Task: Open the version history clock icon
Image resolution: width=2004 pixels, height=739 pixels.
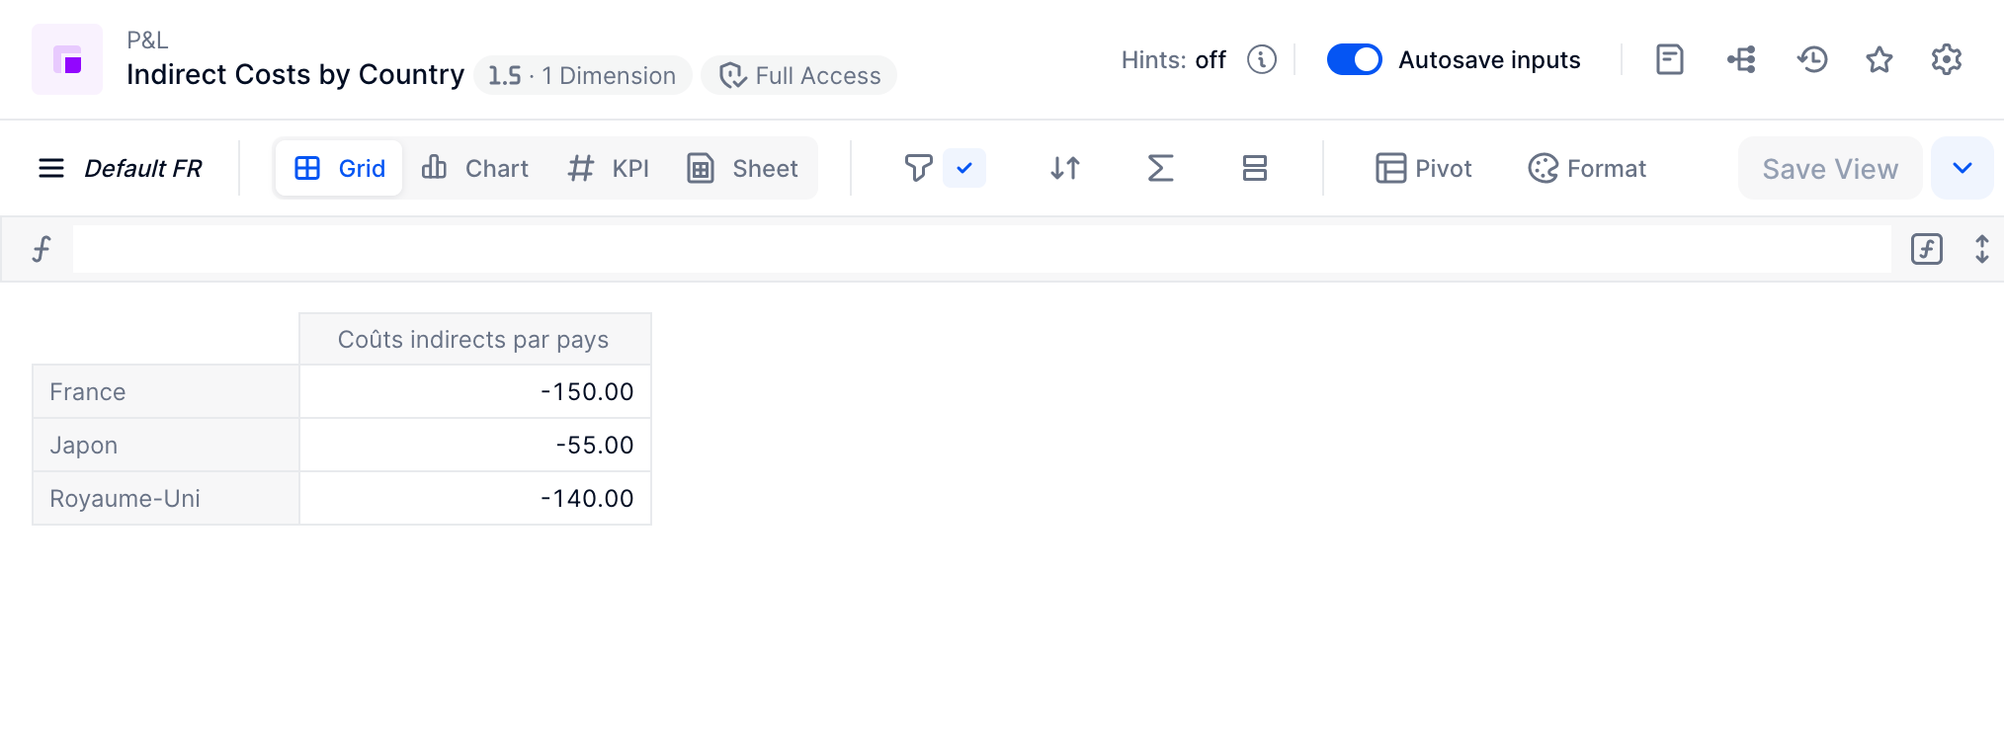Action: (1812, 59)
